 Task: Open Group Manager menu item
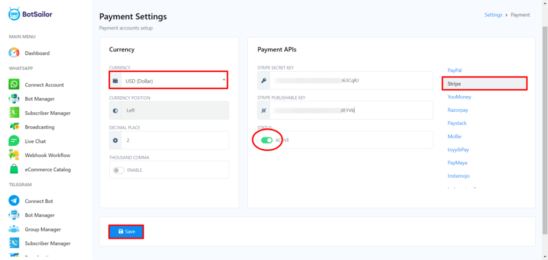(x=43, y=230)
